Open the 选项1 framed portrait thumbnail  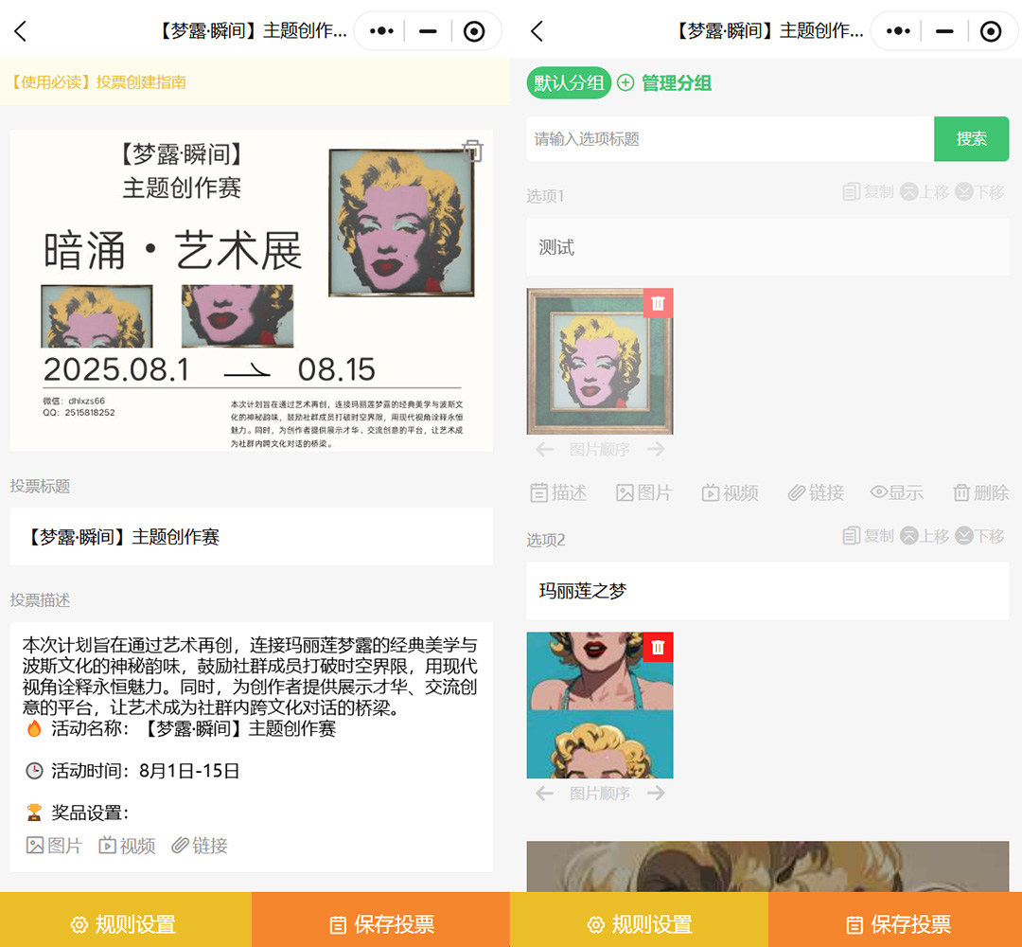[600, 362]
